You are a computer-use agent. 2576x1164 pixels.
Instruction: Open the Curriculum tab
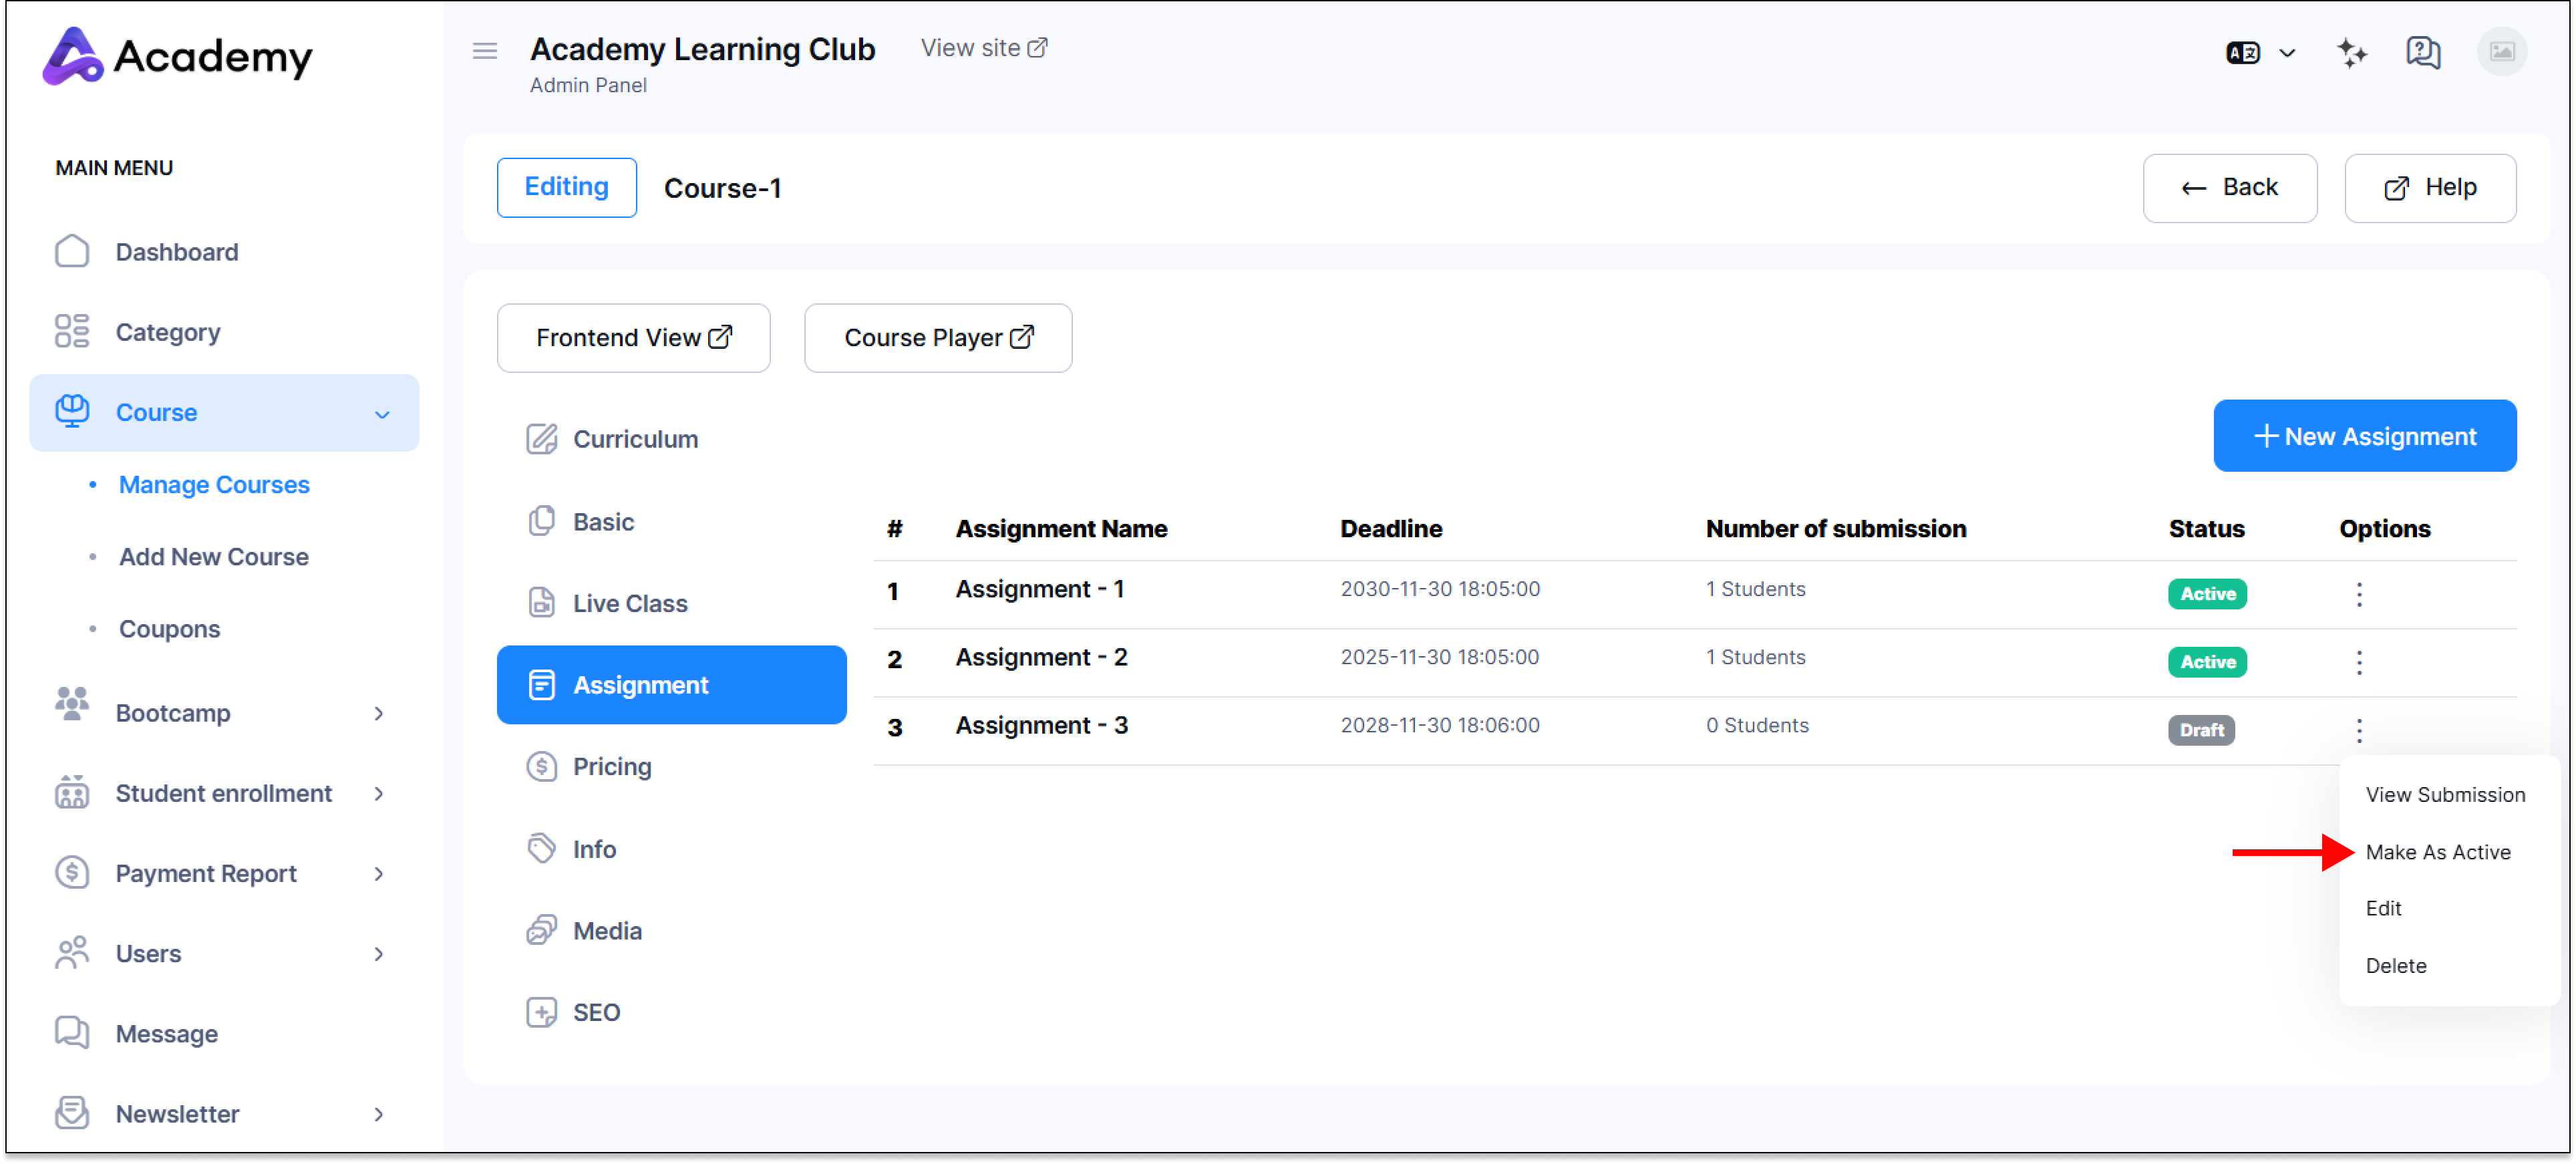pyautogui.click(x=634, y=439)
